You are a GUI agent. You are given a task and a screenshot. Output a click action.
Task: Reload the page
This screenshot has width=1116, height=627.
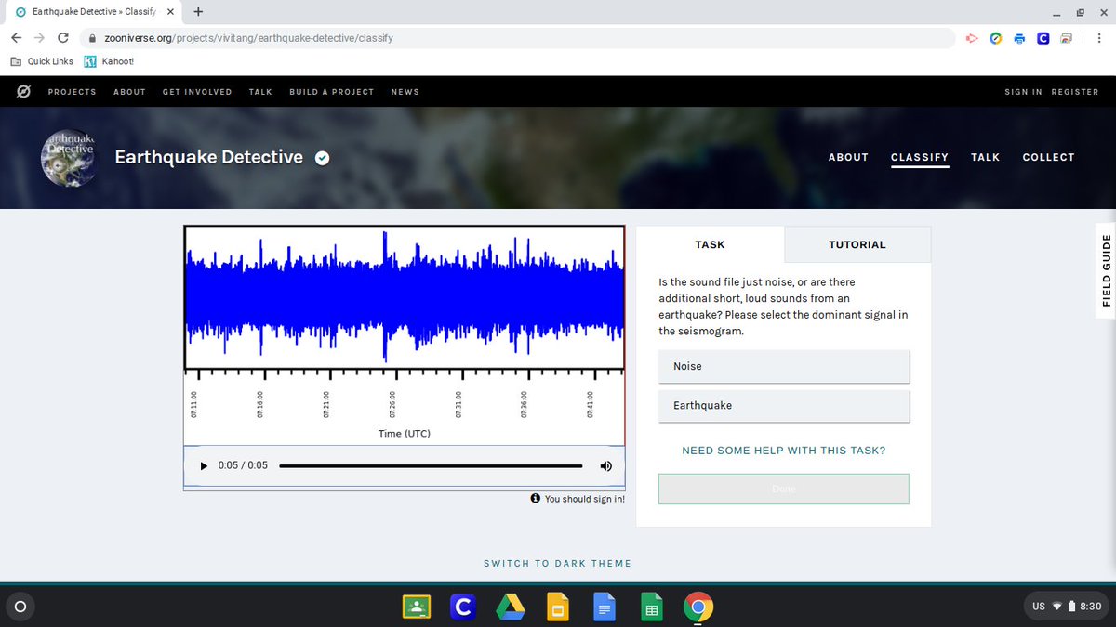(x=63, y=38)
